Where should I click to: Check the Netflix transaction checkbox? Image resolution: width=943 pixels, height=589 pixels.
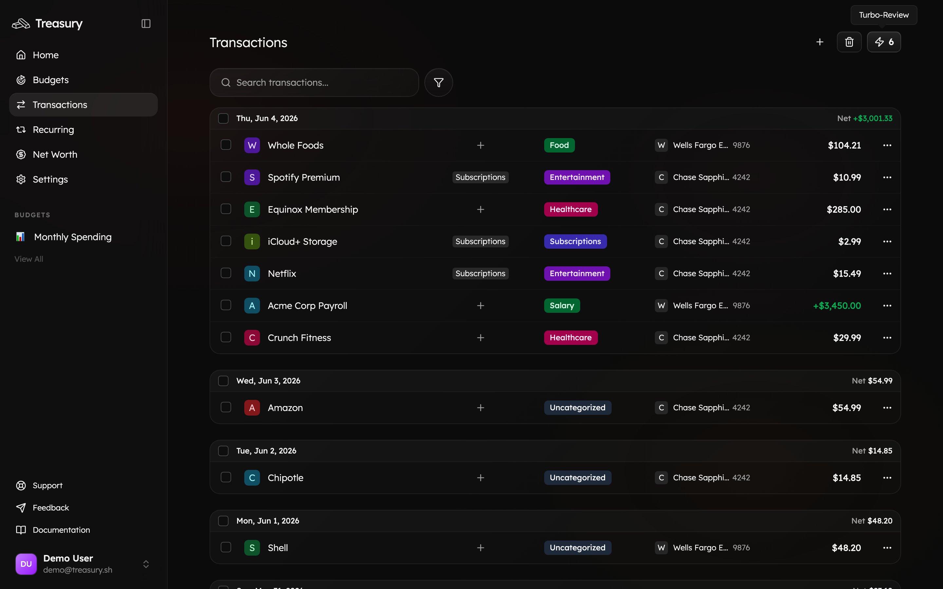(226, 273)
